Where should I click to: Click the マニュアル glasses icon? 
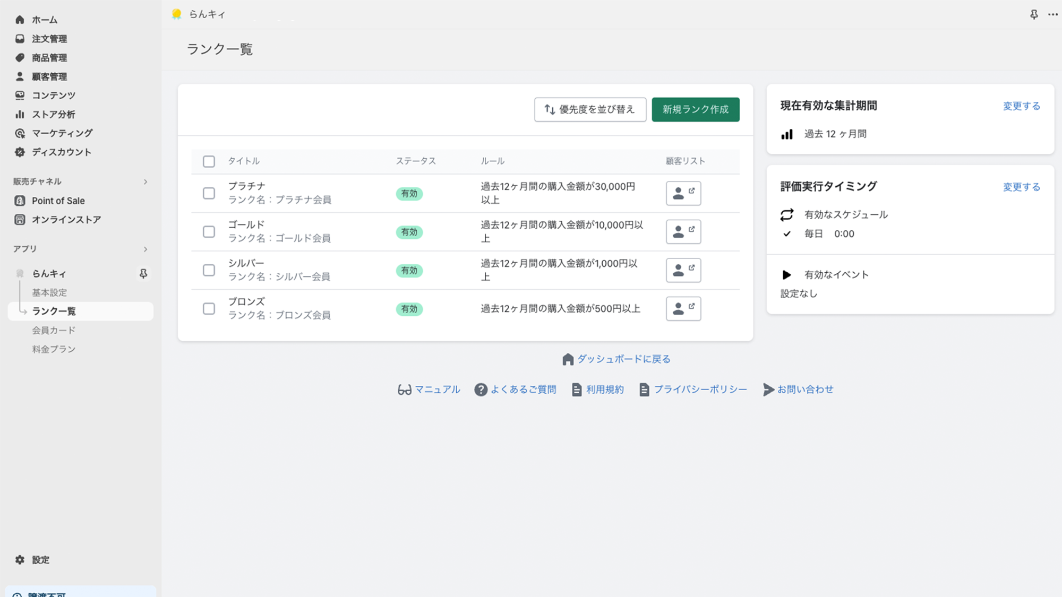[404, 390]
